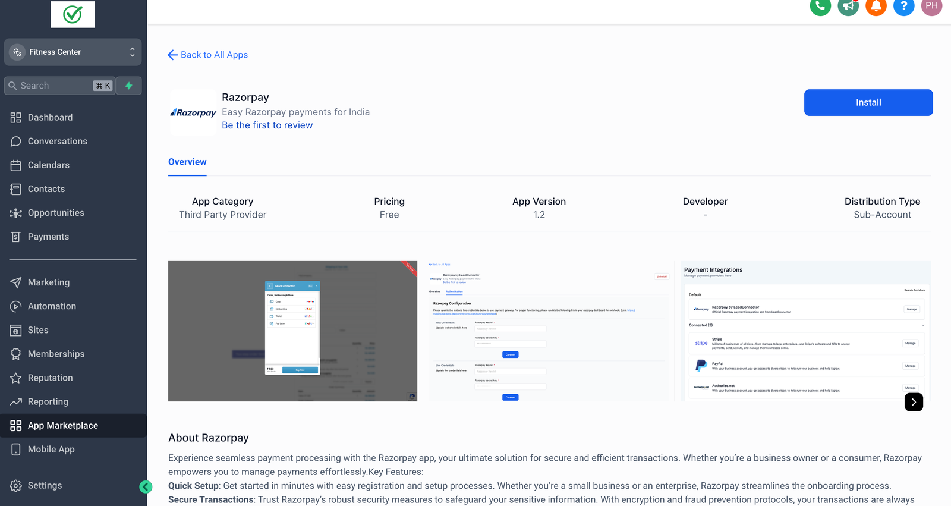Open the megaphone announcements icon
This screenshot has width=951, height=506.
(848, 7)
